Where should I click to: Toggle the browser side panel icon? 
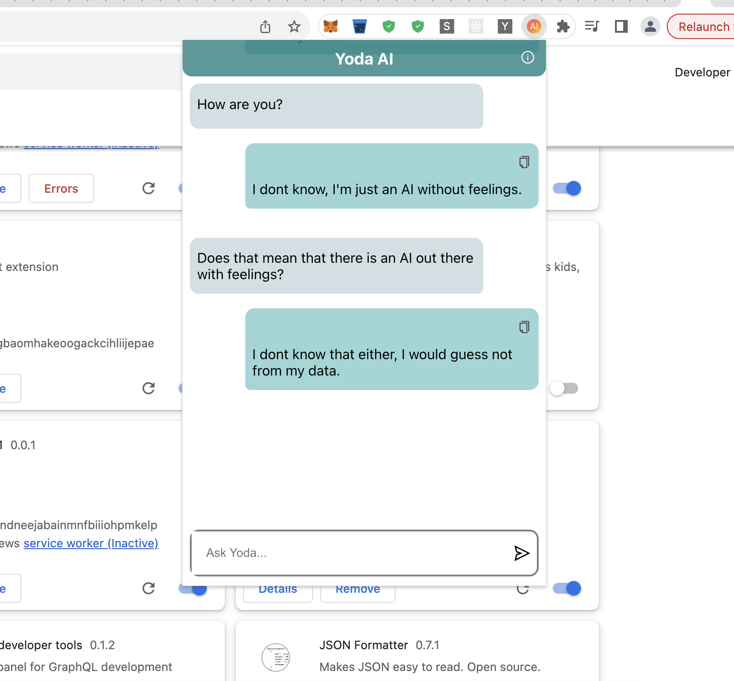(x=621, y=27)
